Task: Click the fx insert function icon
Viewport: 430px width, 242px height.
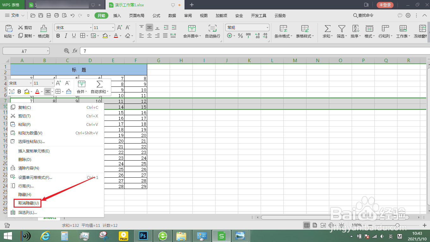Action: 75,51
